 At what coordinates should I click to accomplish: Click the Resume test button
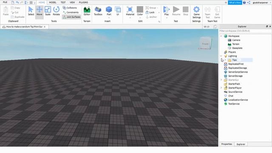tap(176, 11)
